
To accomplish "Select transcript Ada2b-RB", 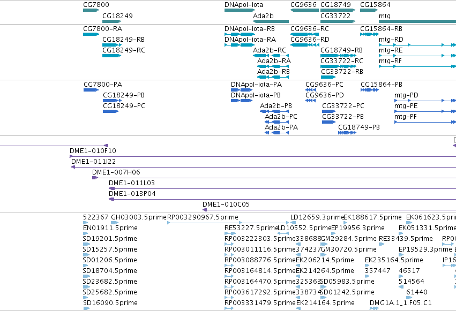I will [273, 72].
